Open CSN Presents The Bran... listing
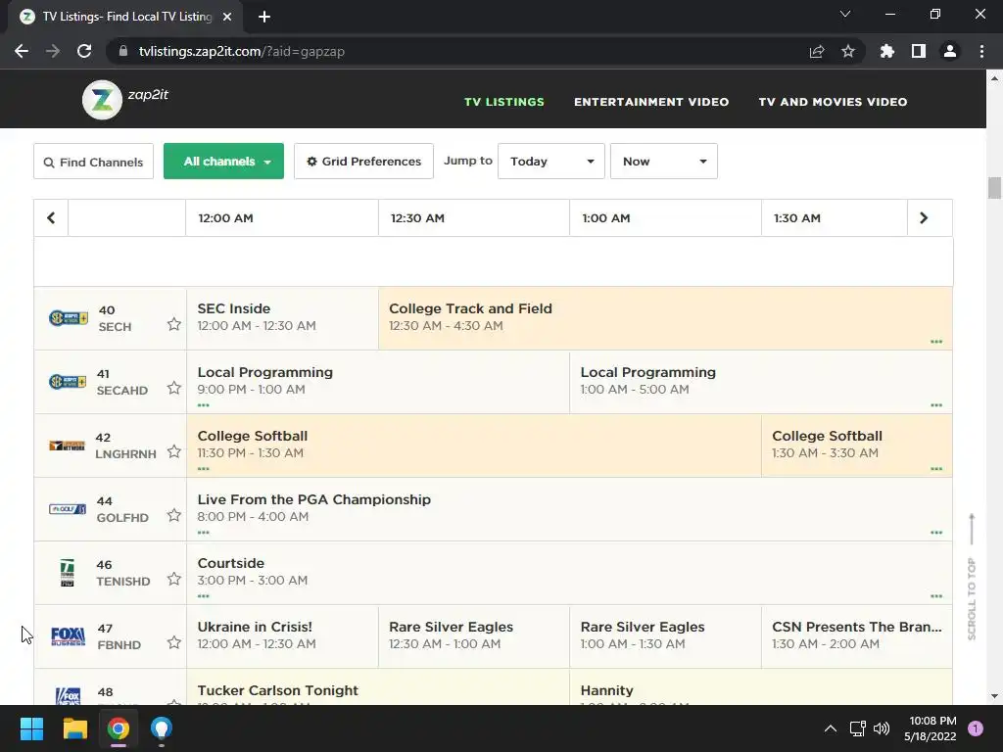Image resolution: width=1003 pixels, height=752 pixels. tap(857, 636)
